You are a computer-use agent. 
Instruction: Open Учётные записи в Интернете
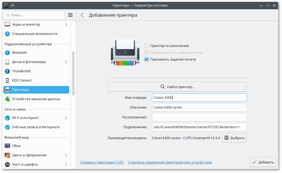click(x=36, y=127)
